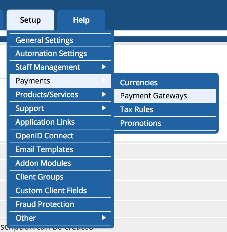The image size is (227, 232).
Task: Open Payment Gateways submenu item
Action: pos(154,96)
